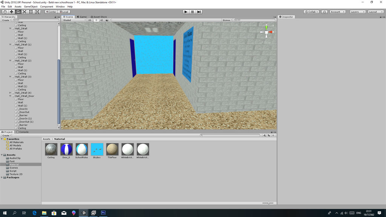Screen dimensions: 386x217
Task: Select the TileFloor material
Action: [x=112, y=151]
